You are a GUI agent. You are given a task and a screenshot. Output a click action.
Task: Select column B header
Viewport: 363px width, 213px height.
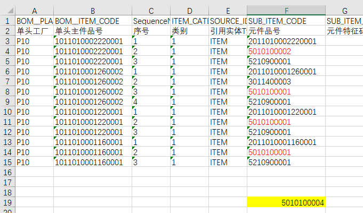(x=93, y=11)
